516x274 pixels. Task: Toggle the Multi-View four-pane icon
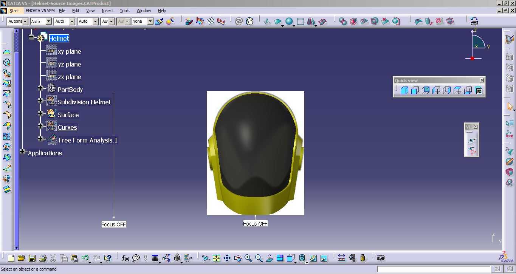(x=280, y=258)
